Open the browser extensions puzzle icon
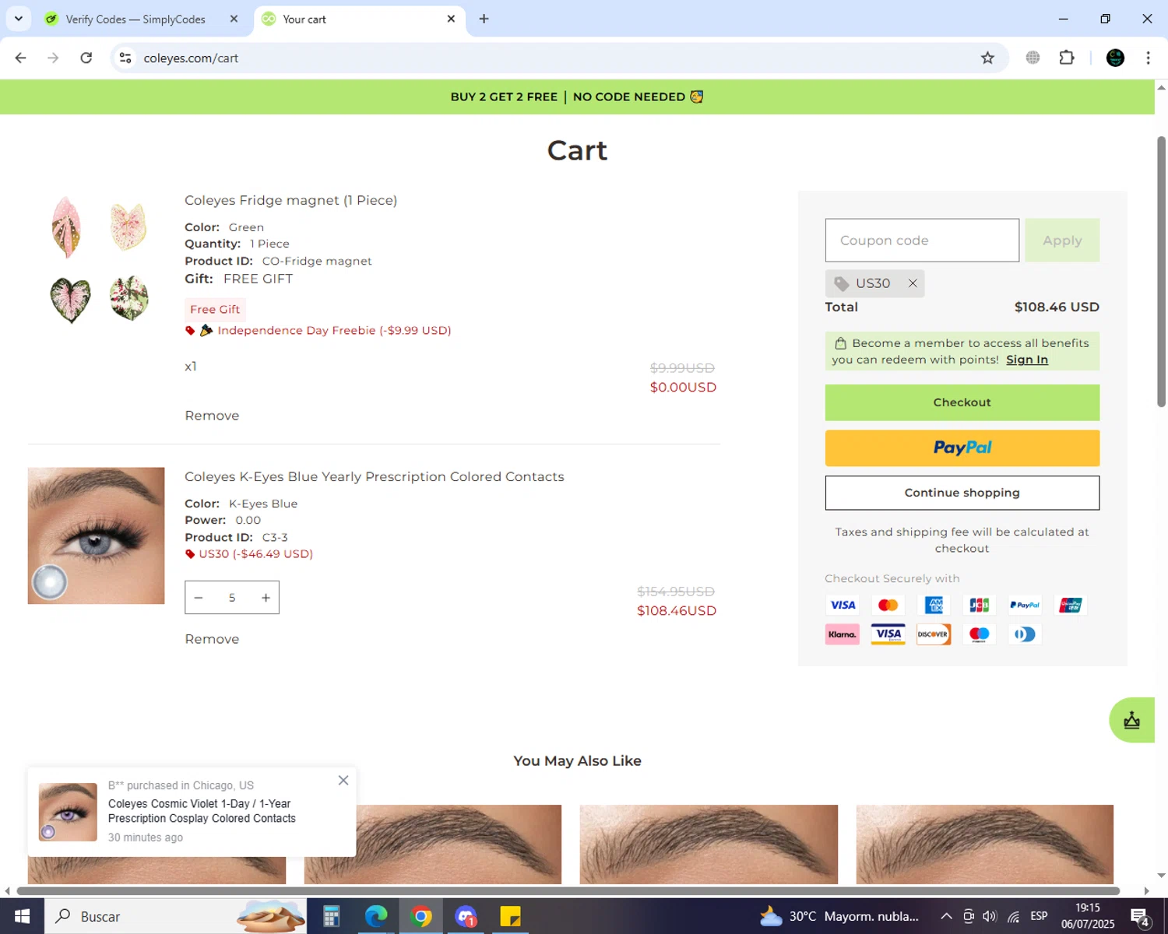This screenshot has height=934, width=1168. (1067, 58)
